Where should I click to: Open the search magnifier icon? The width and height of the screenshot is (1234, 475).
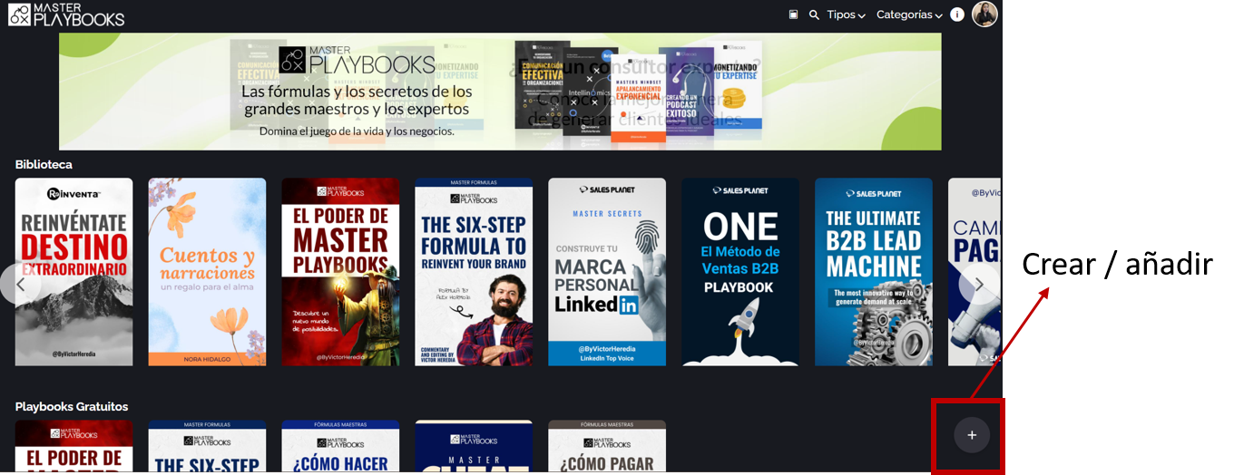[x=814, y=15]
